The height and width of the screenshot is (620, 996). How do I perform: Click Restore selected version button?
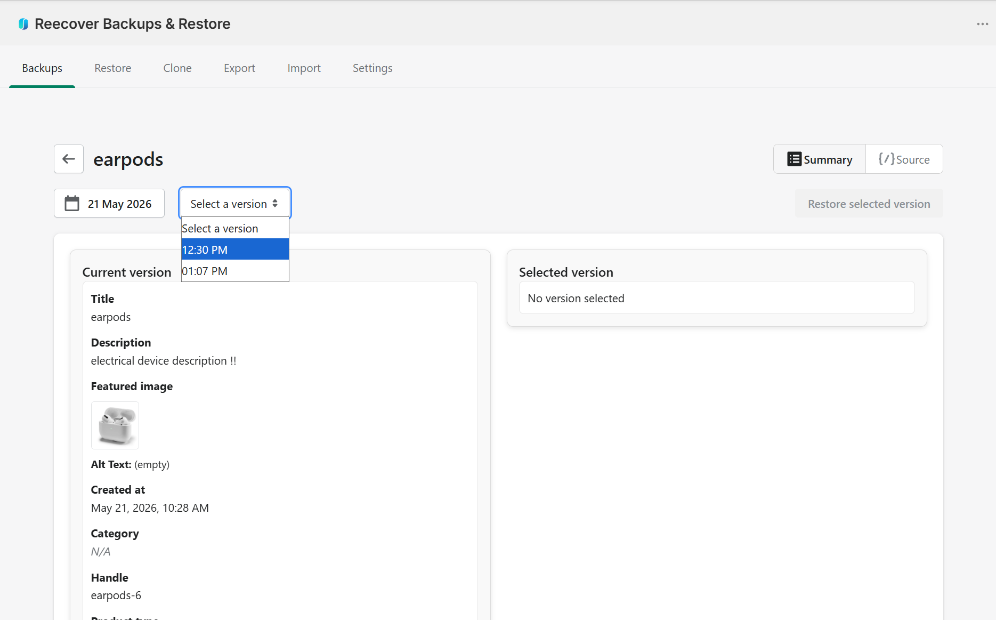(x=869, y=204)
